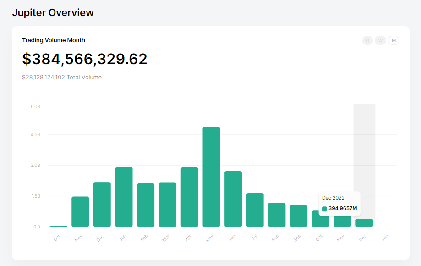
Task: Click the highlighted Dec 2022 bar
Action: click(364, 223)
